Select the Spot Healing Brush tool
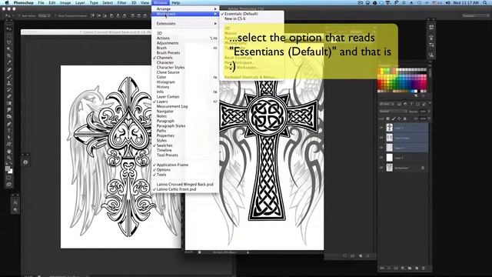The height and width of the screenshot is (277, 492). tap(9, 69)
